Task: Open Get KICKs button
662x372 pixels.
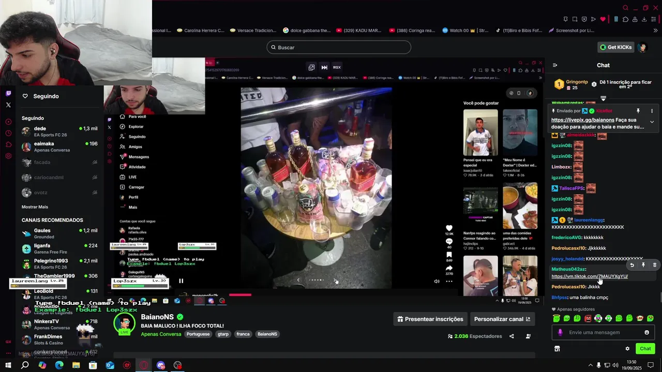Action: tap(615, 47)
